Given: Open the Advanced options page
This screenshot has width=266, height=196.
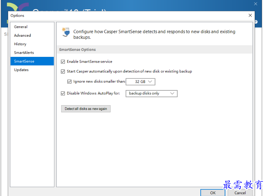Looking at the screenshot, I should pos(32,35).
